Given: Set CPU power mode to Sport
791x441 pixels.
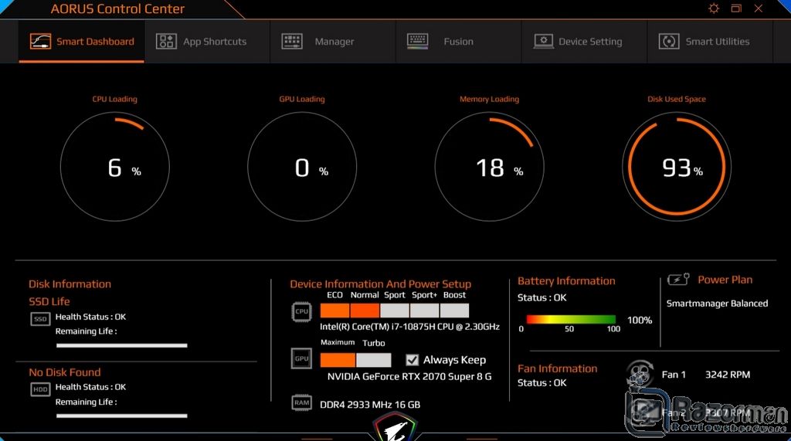Looking at the screenshot, I should [x=395, y=310].
